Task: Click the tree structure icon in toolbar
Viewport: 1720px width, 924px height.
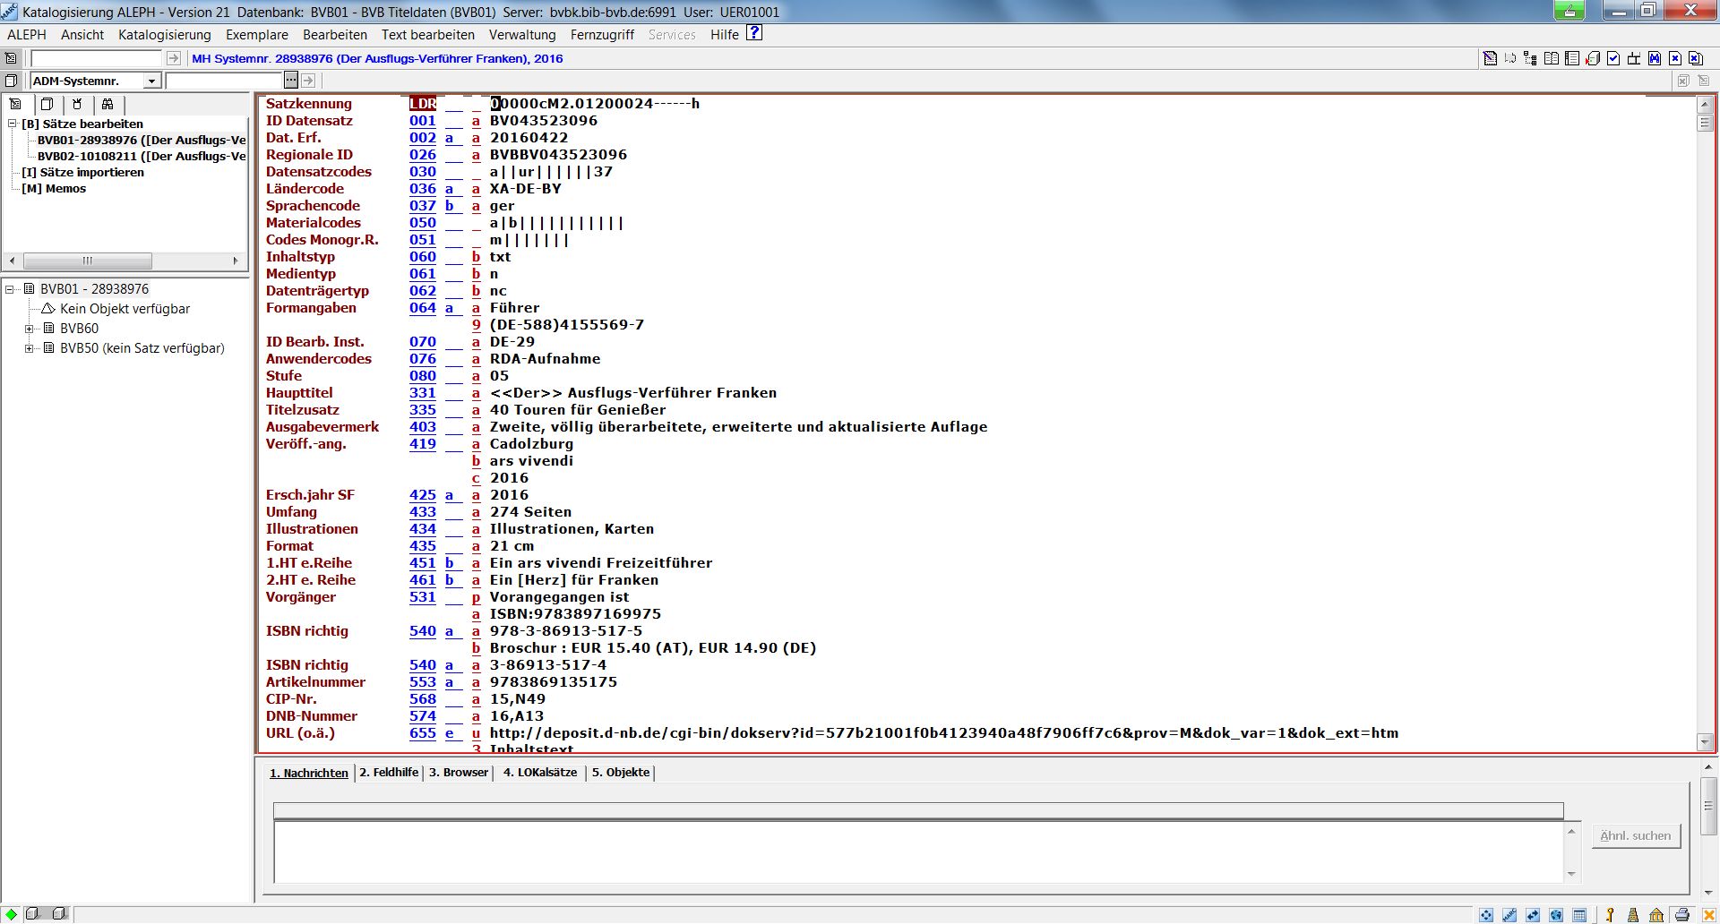Action: point(1530,59)
